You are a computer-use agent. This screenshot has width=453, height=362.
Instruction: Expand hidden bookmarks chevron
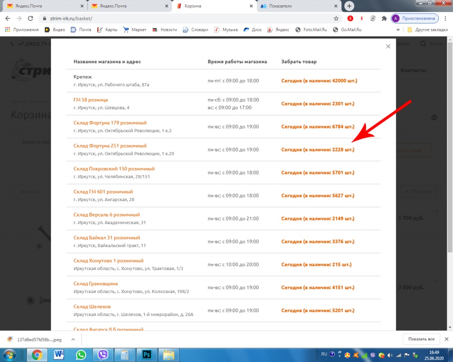(398, 30)
